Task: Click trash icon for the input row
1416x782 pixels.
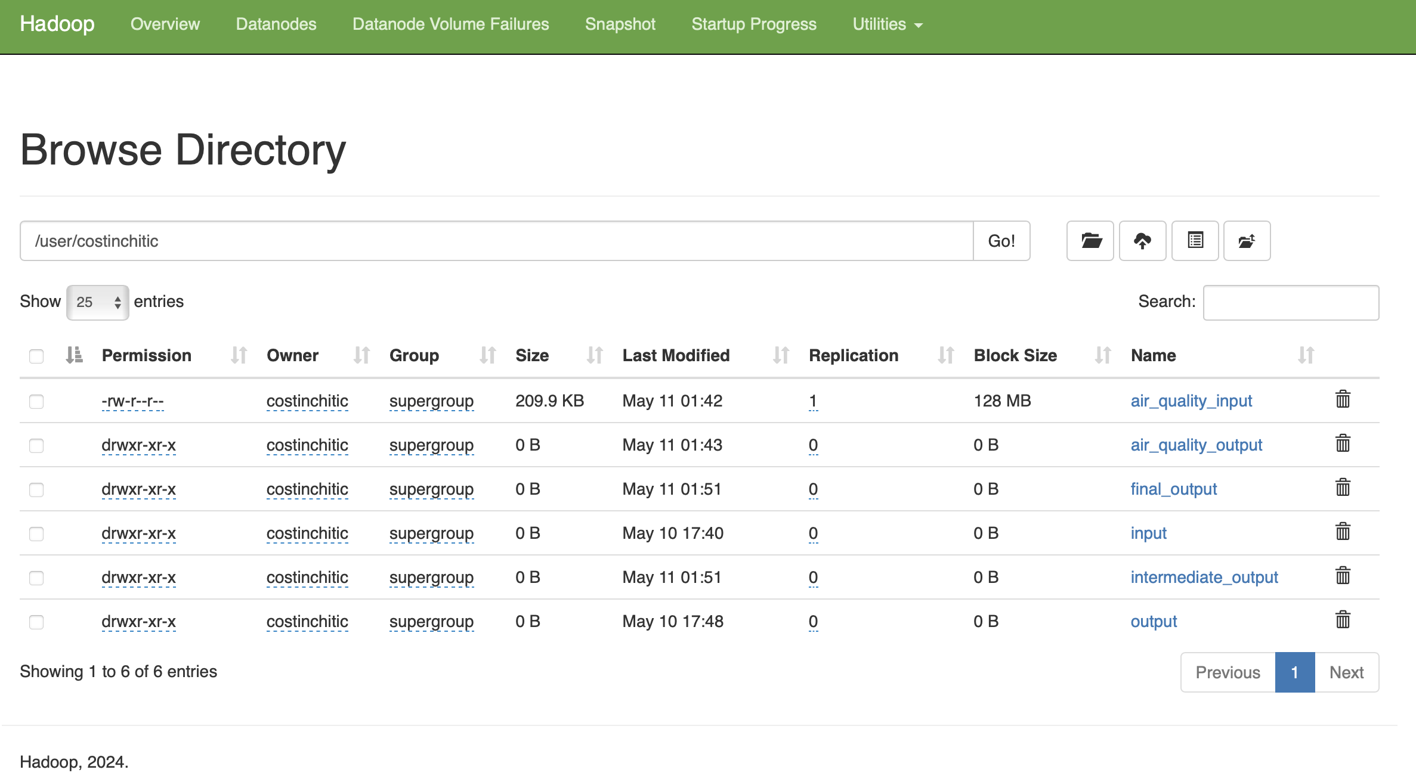Action: point(1343,531)
